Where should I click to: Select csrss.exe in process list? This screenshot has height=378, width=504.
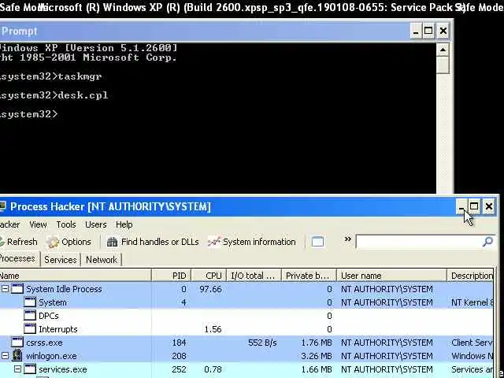(x=44, y=343)
